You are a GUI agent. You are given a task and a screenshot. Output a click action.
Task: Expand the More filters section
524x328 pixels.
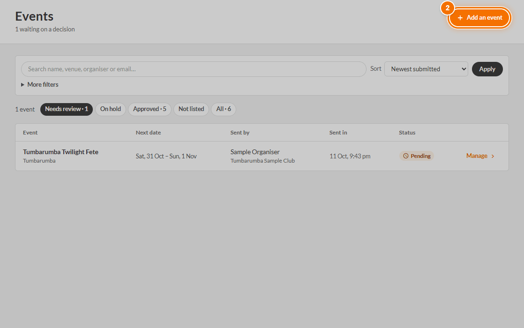click(x=40, y=84)
